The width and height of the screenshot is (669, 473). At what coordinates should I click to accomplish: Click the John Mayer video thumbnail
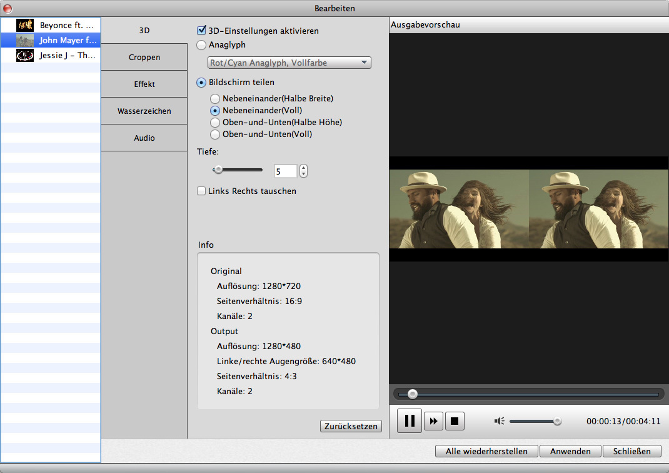[25, 40]
